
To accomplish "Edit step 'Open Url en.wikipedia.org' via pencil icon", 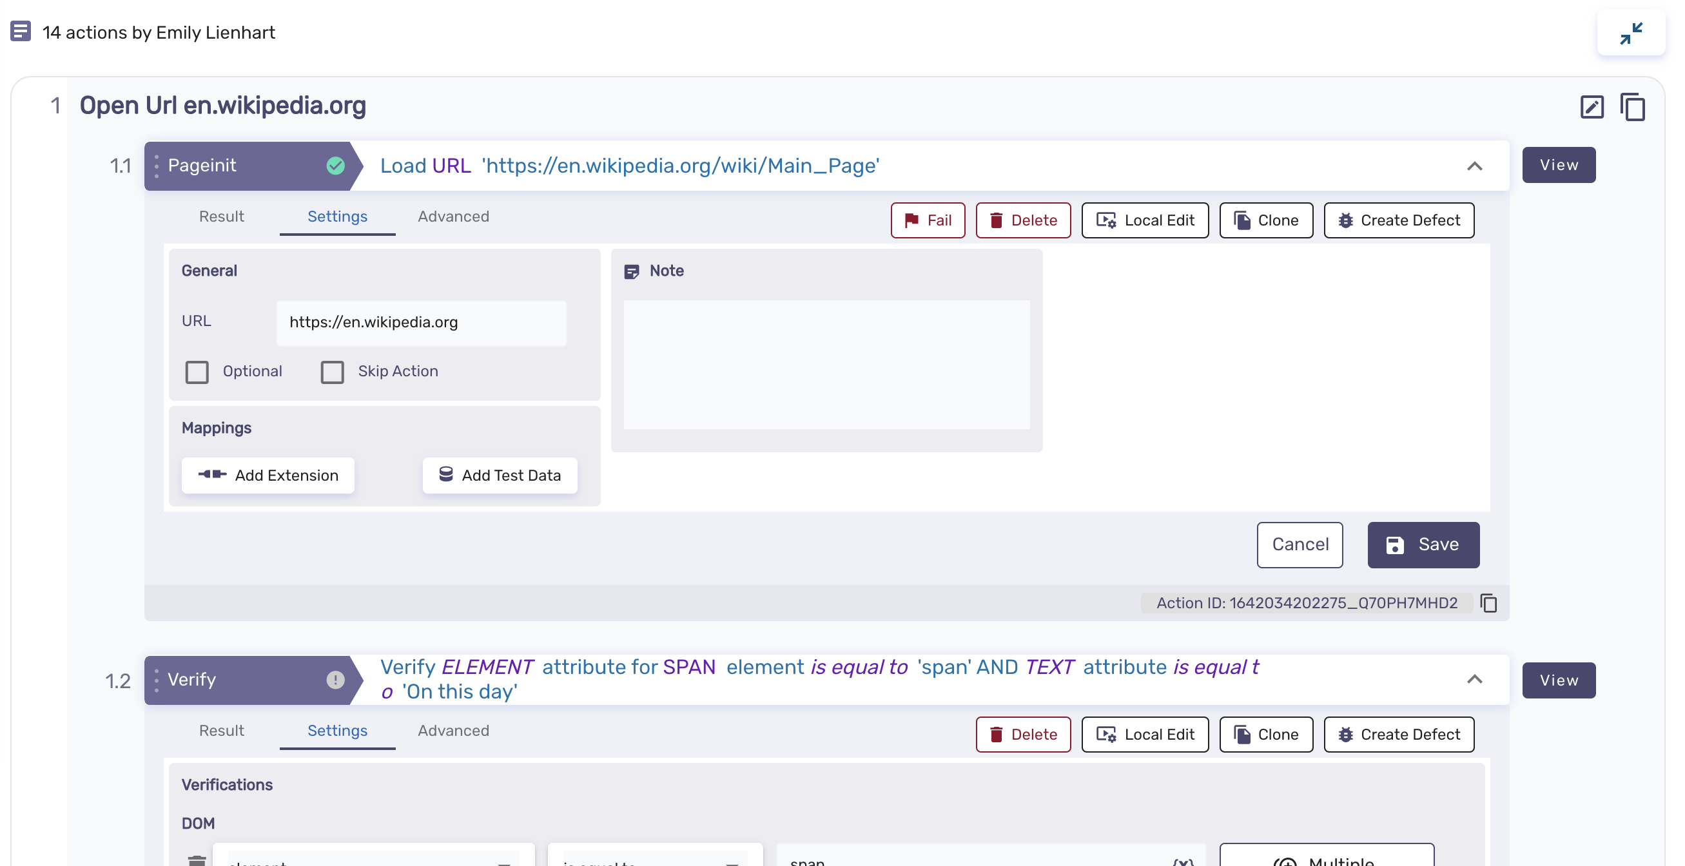I will click(x=1592, y=106).
